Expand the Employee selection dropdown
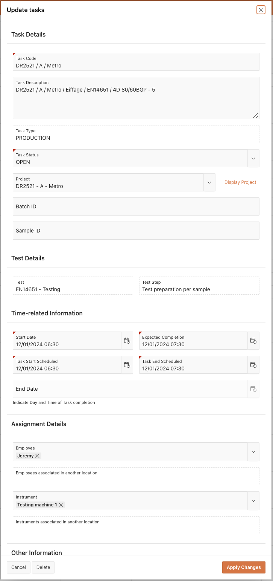 (x=253, y=452)
